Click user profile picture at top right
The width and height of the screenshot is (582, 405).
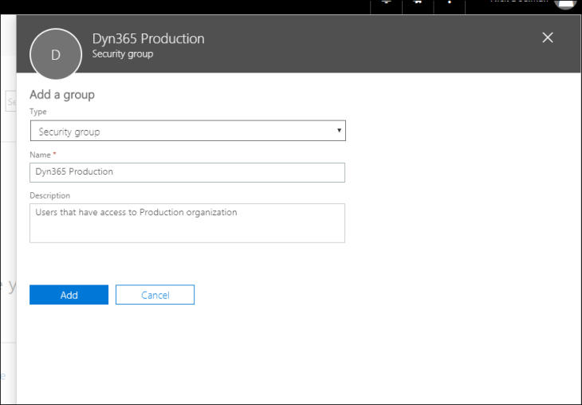point(565,4)
